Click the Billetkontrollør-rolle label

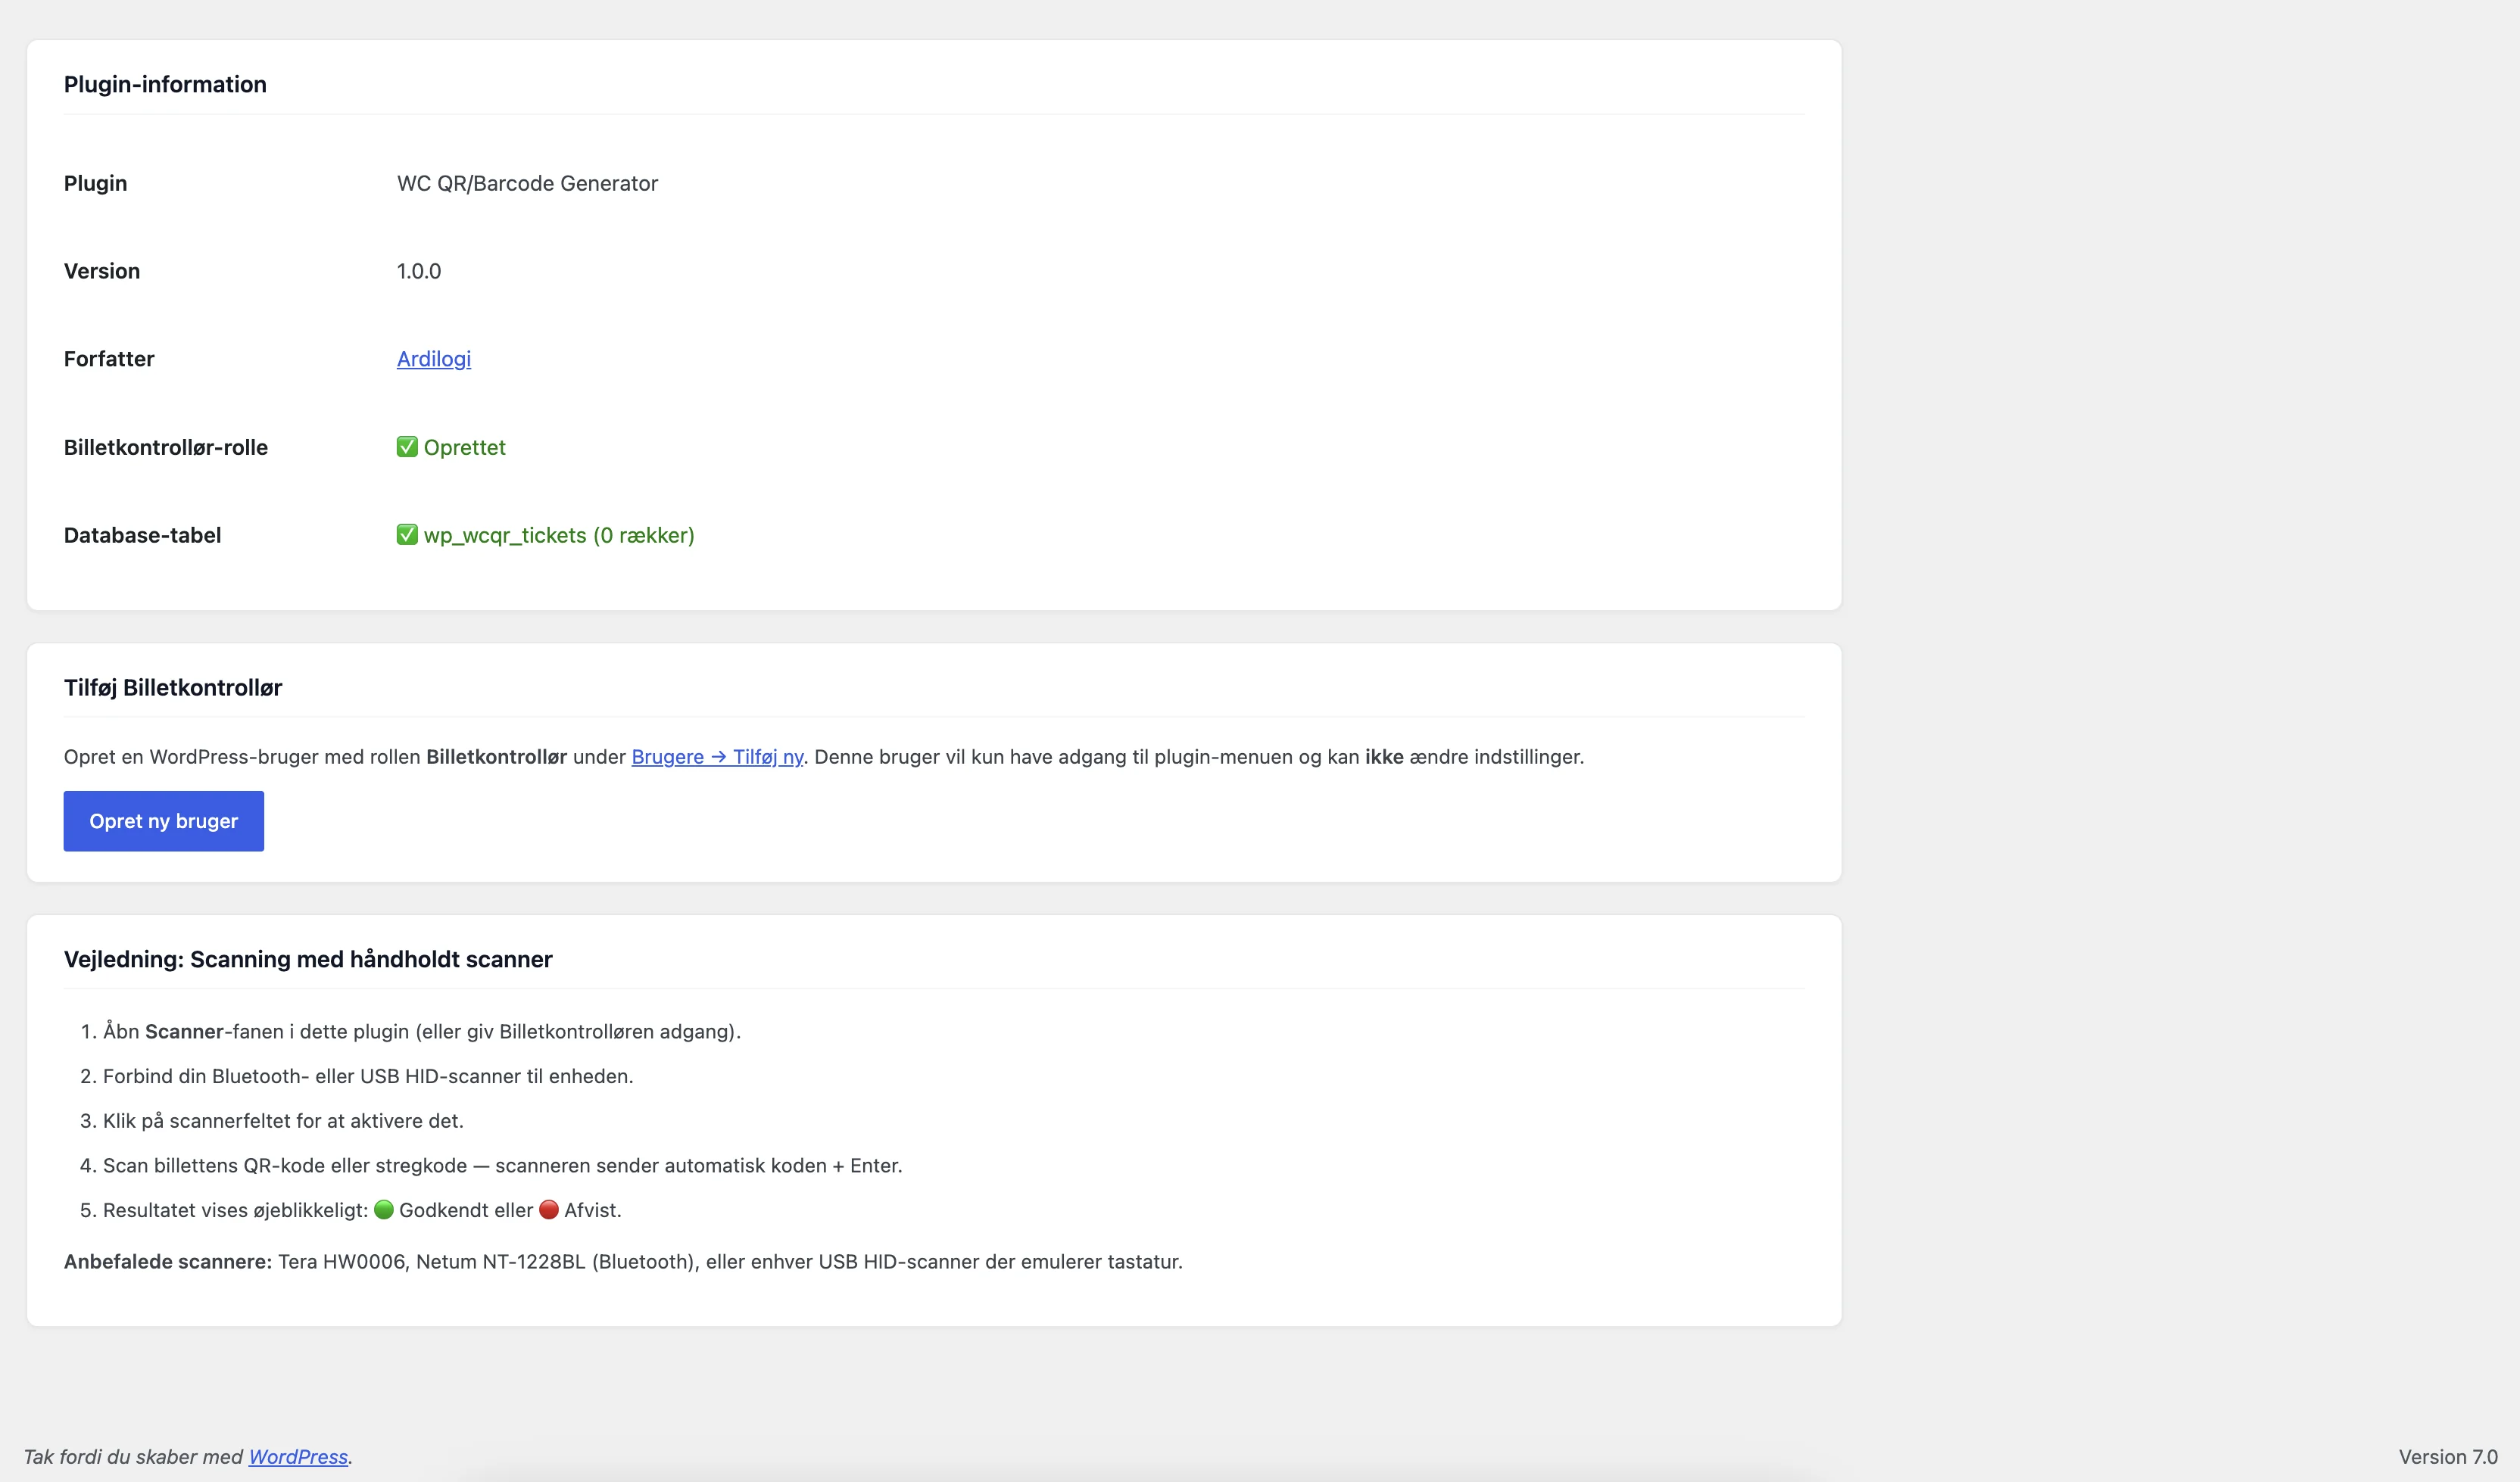(x=166, y=447)
